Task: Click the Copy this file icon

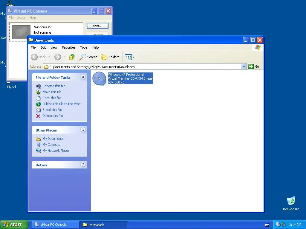Action: (x=38, y=98)
